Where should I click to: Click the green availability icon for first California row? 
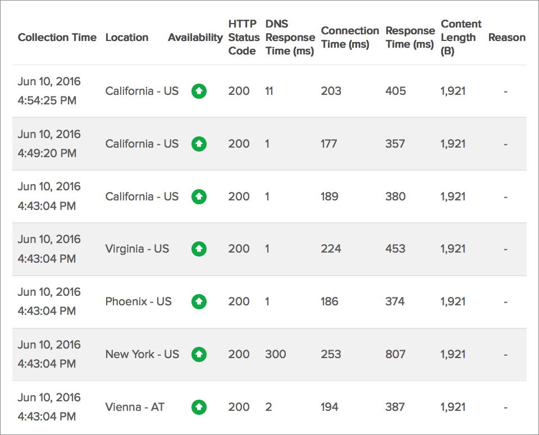tap(199, 91)
